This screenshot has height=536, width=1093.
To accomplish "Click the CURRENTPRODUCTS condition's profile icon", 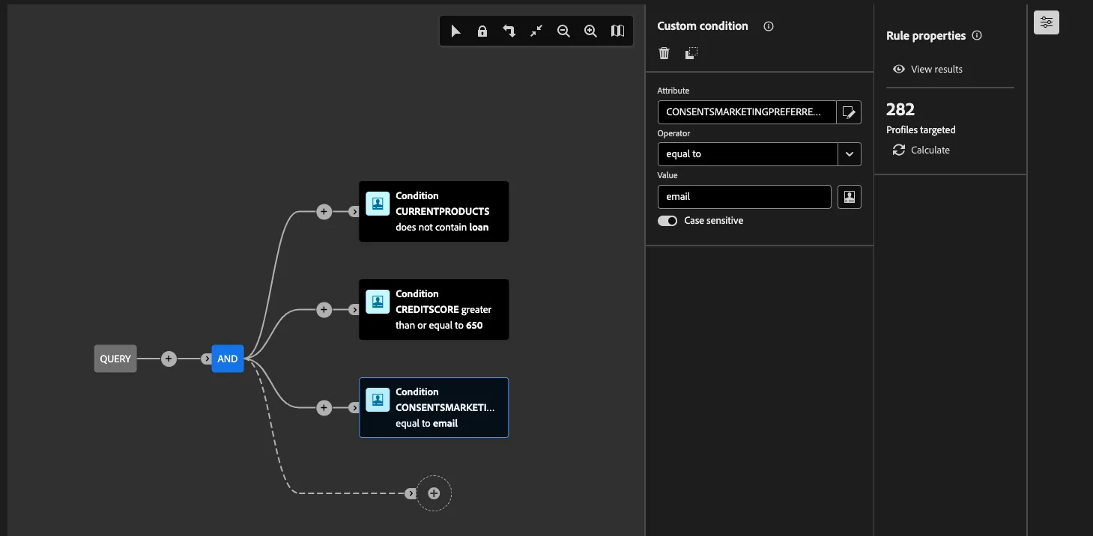I will point(378,204).
